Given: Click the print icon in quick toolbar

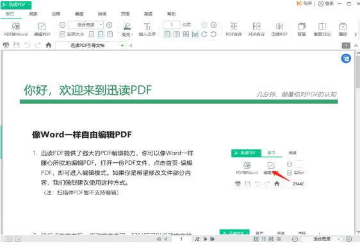Looking at the screenshot, I should tap(6, 45).
